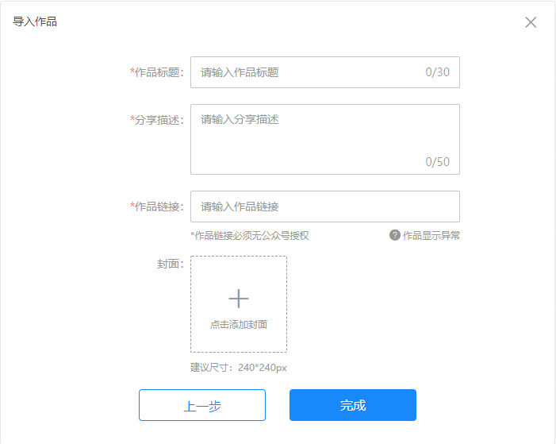Click the plus icon to add cover
The image size is (556, 444).
coord(239,299)
